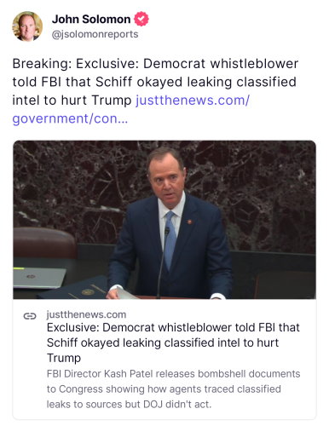This screenshot has height=426, width=329.
Task: Click the verified badge beside John Solomon
Action: [141, 19]
